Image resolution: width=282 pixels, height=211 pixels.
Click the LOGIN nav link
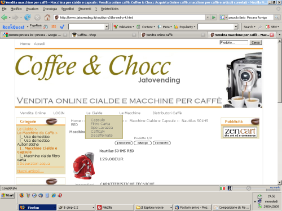tap(59, 113)
